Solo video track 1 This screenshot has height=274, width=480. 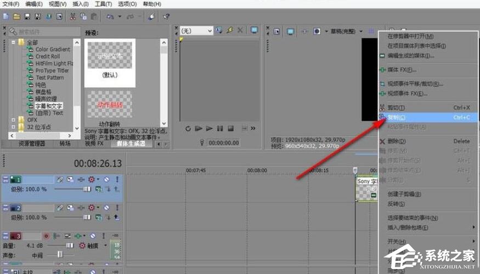tap(117, 180)
